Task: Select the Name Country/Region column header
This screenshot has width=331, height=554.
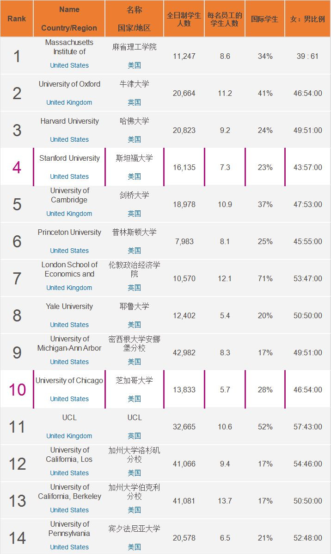Action: tap(69, 19)
